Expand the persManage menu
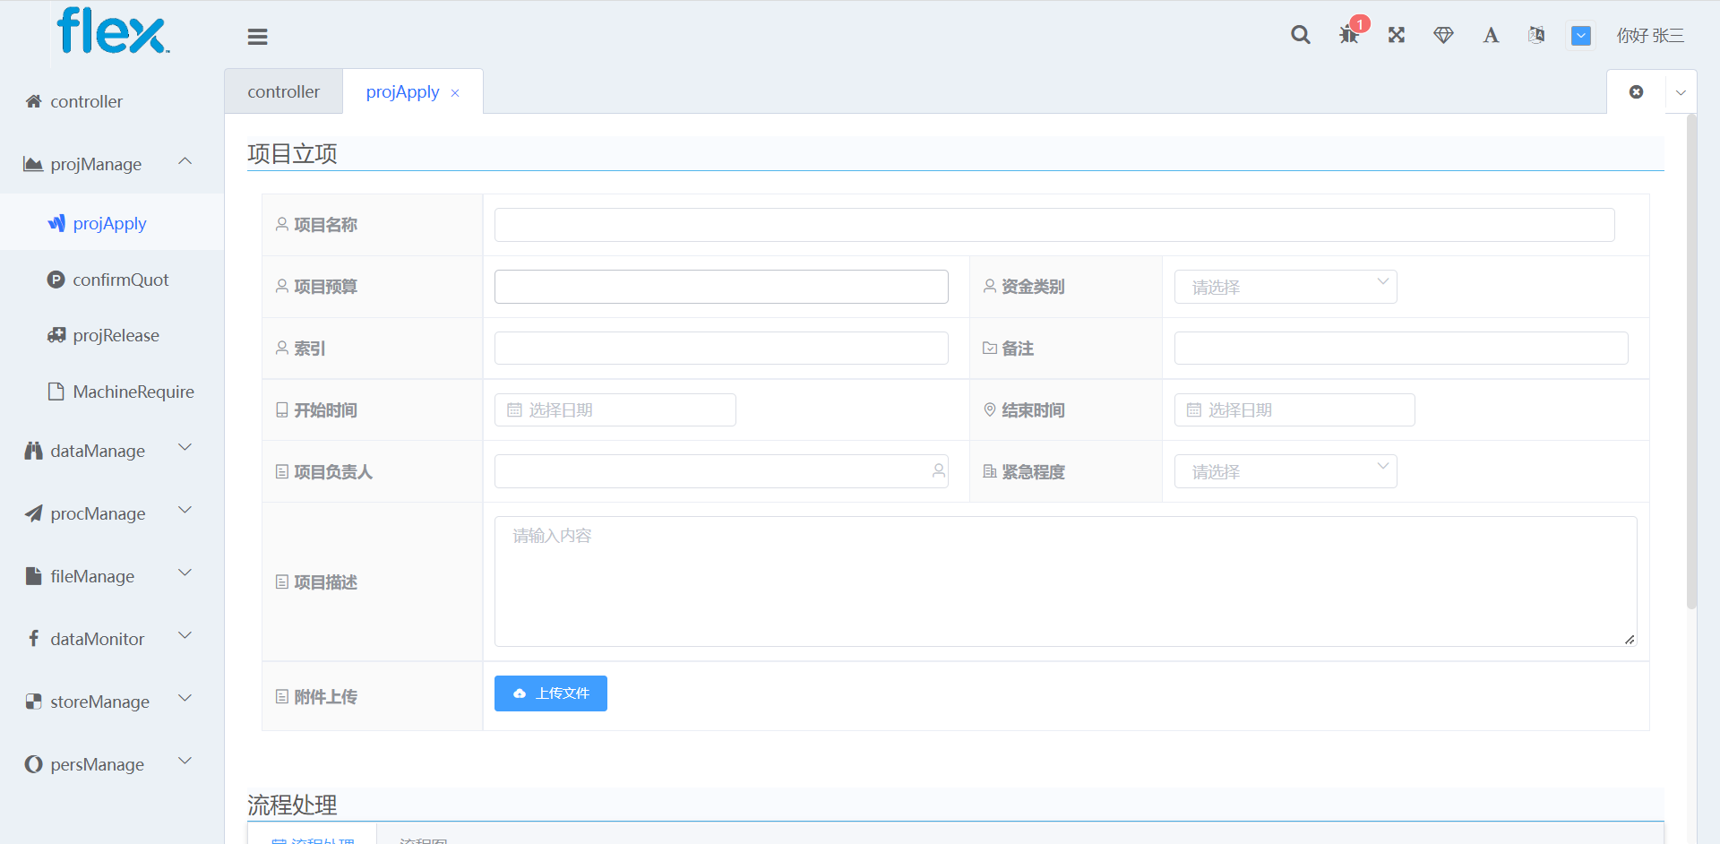This screenshot has height=844, width=1720. 112,764
